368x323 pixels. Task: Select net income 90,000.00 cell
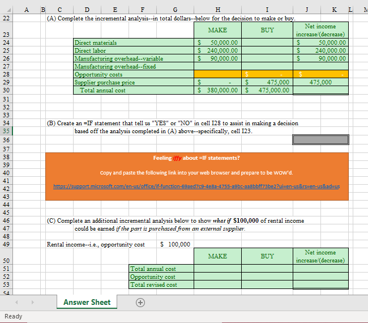(x=320, y=58)
